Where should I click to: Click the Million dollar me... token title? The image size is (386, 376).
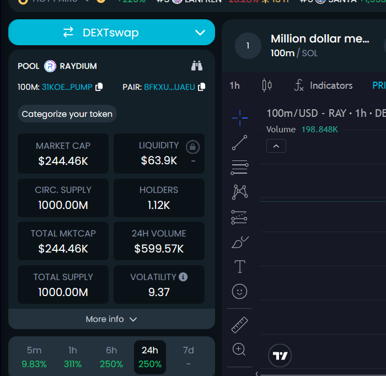tap(320, 39)
